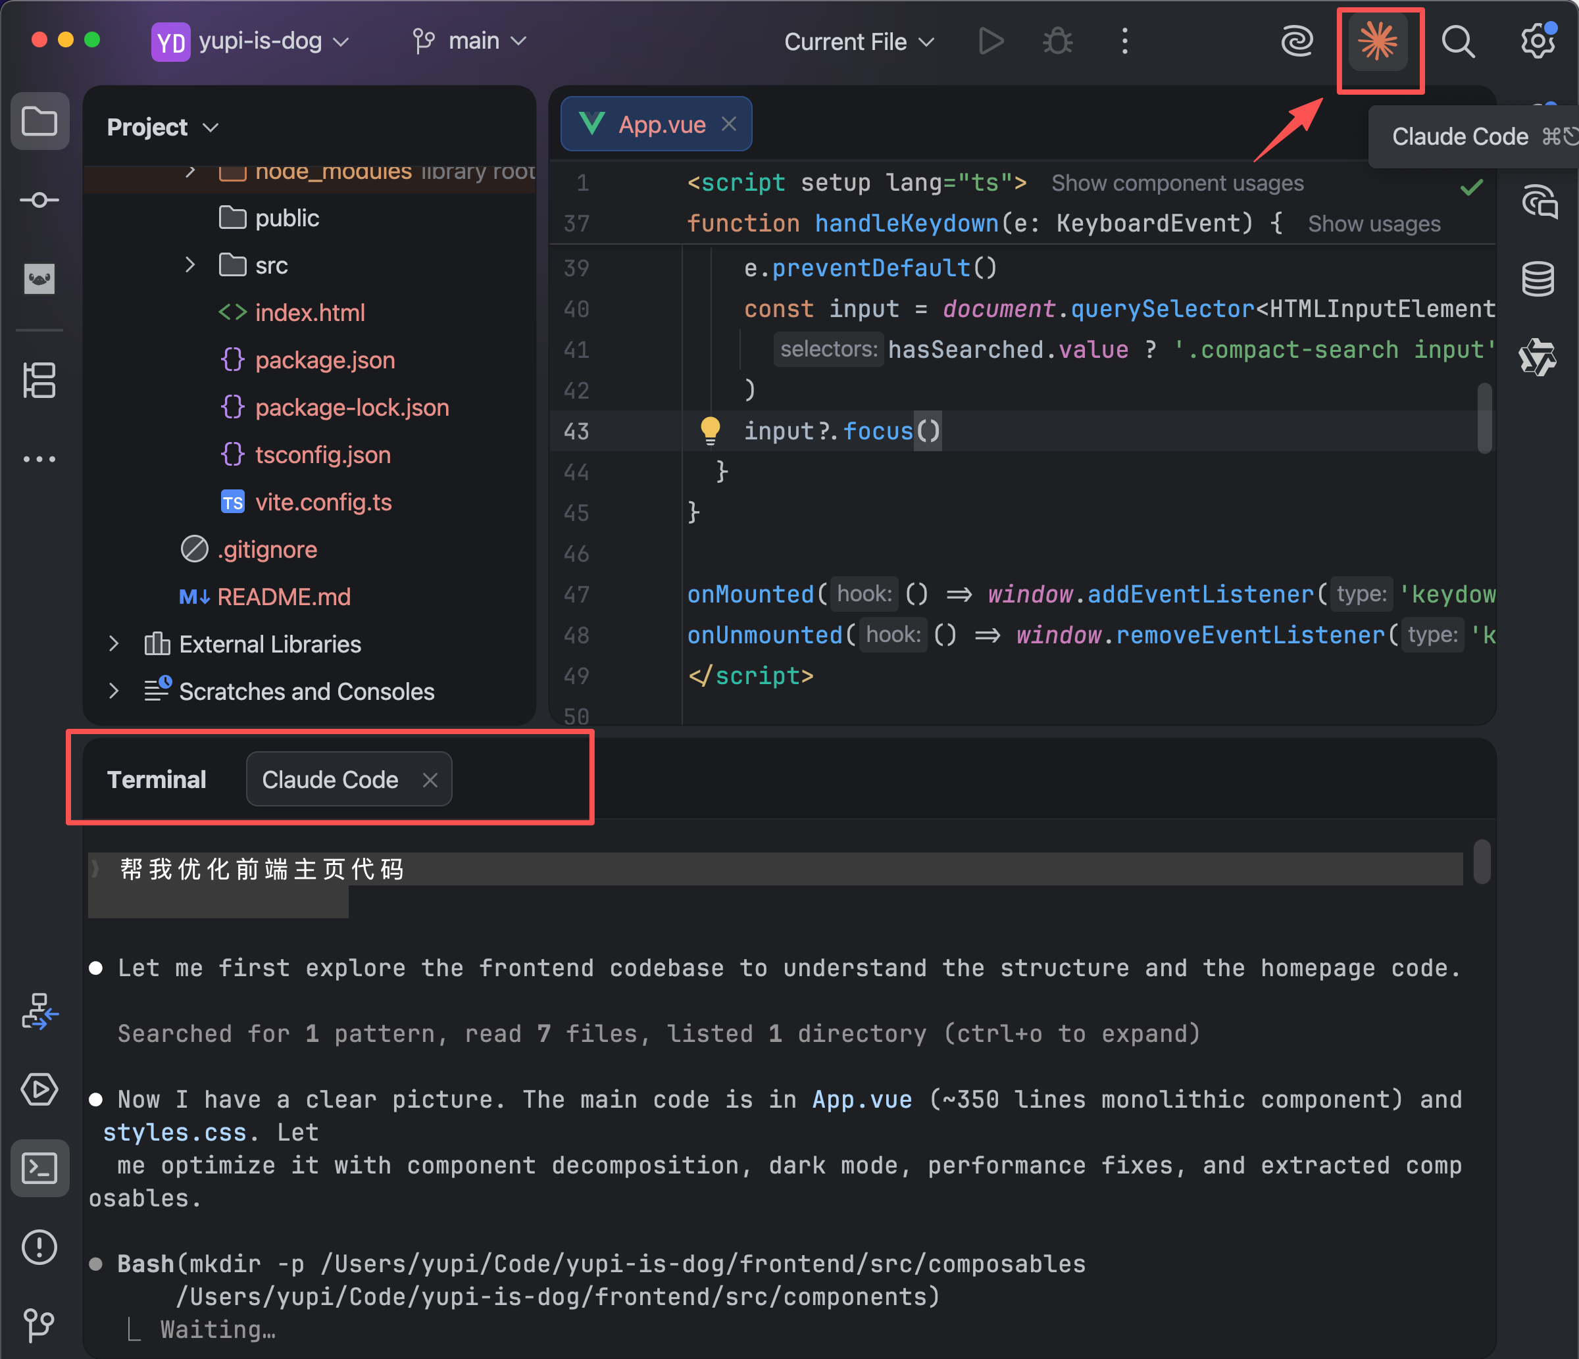
Task: Open the Terminal tool window button
Action: [39, 1168]
